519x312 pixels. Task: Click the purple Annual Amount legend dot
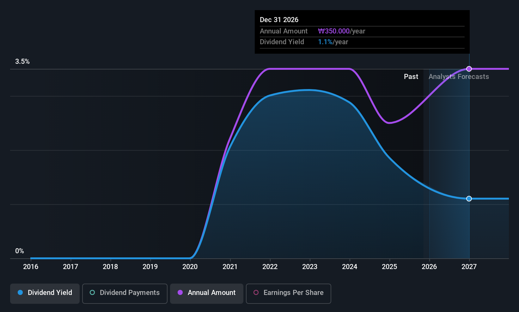[180, 293]
